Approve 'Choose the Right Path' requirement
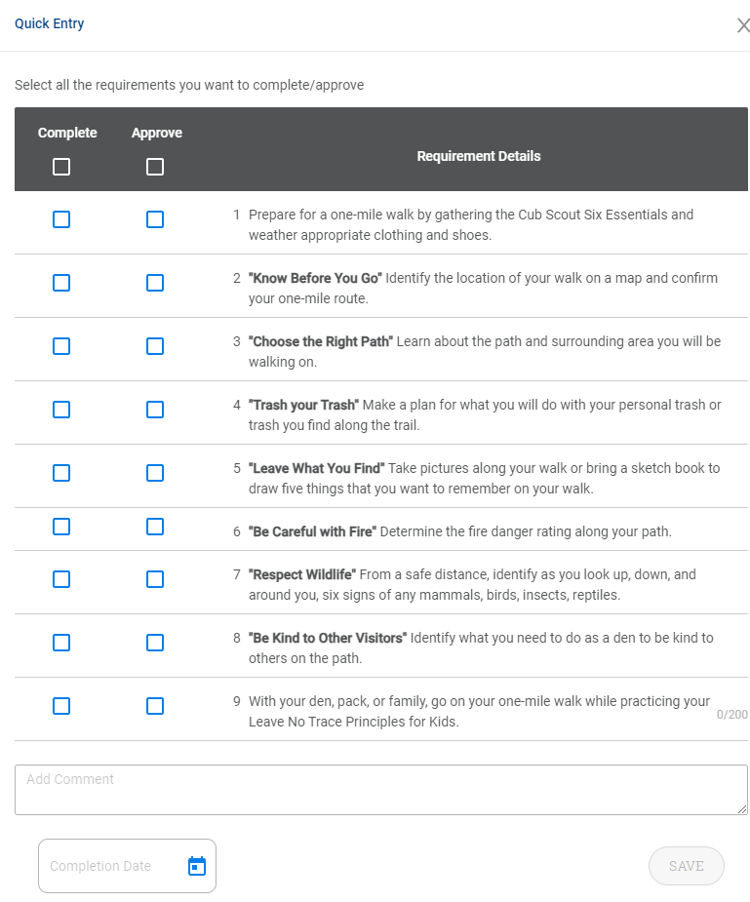 155,346
